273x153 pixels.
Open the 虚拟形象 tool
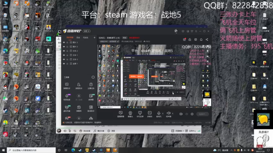coord(67,108)
